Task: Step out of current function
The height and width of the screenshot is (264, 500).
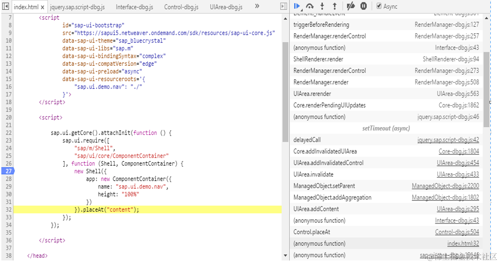Action: pyautogui.click(x=335, y=6)
